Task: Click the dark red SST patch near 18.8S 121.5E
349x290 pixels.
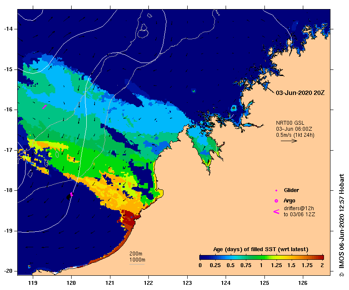Action: tap(129, 219)
